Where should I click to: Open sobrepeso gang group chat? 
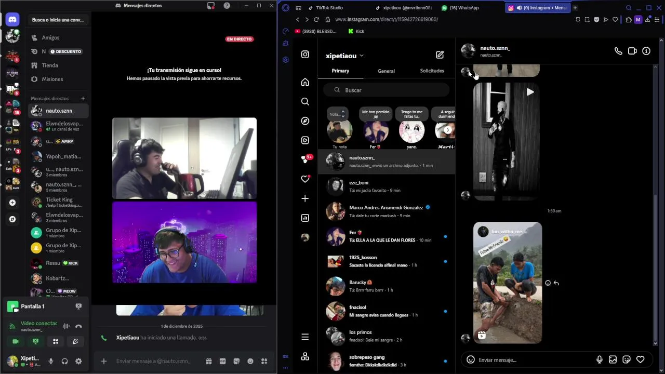coord(387,360)
